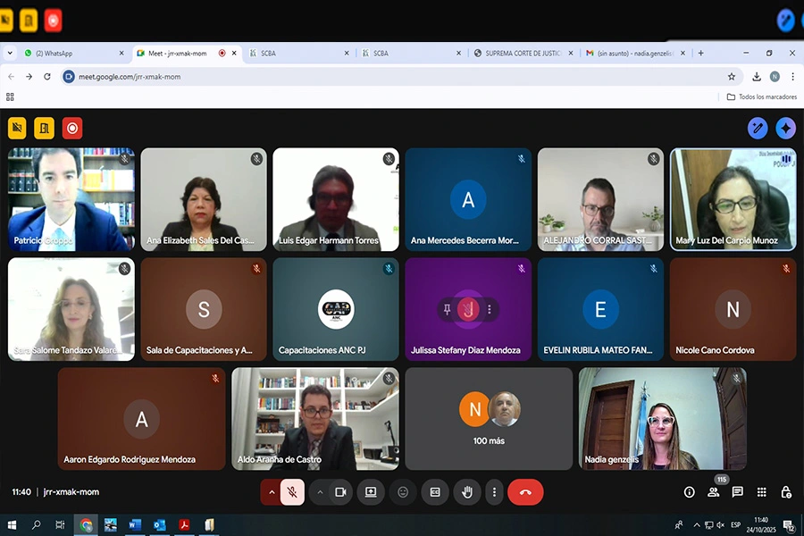
Task: Switch to the SUPREMA CORTE DE JUSTICIA tab
Action: (x=522, y=54)
